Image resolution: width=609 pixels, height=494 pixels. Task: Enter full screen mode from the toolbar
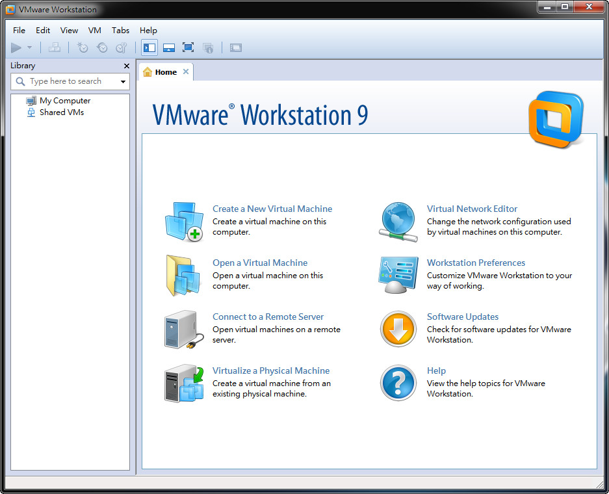188,47
